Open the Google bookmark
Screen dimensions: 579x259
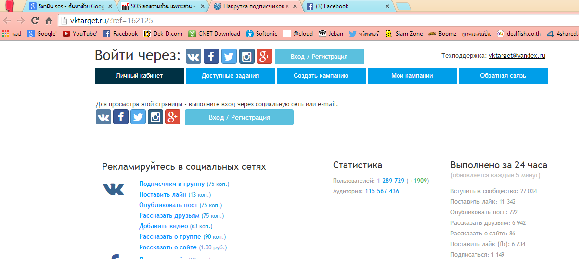[42, 34]
